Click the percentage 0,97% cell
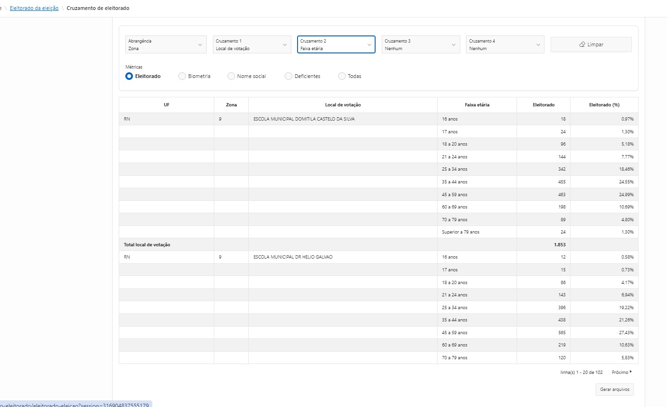 click(x=604, y=119)
